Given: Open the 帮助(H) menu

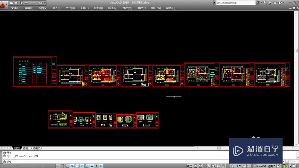Looking at the screenshot, I should [170, 8].
